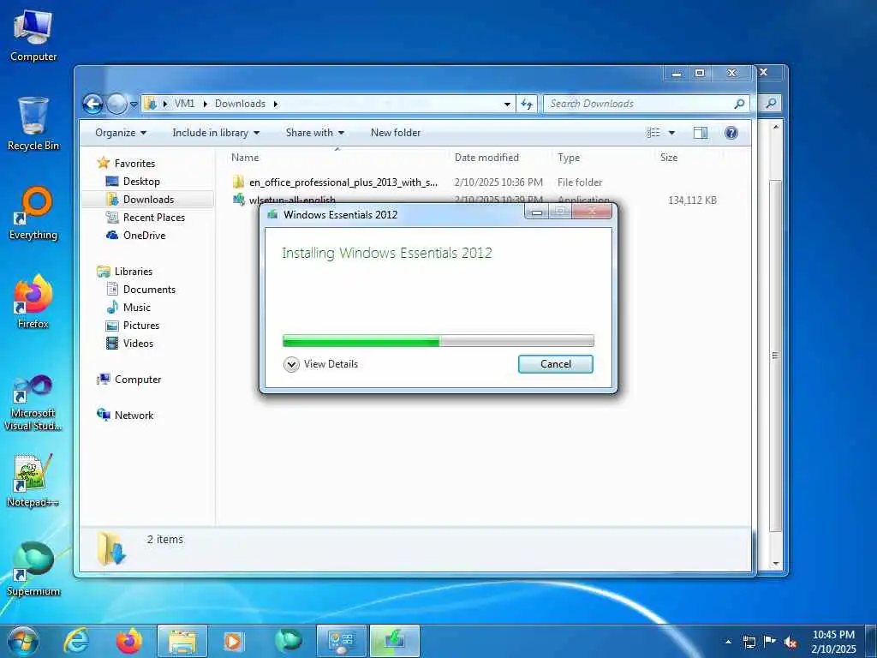Open Explorer help with the question icon
The image size is (877, 658).
coord(731,133)
